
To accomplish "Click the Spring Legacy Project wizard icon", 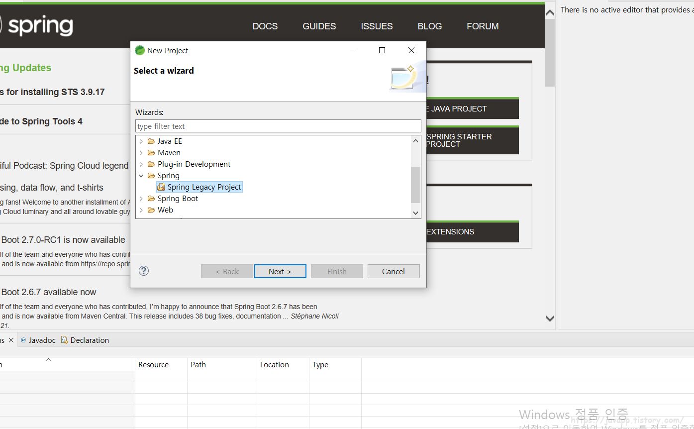I will [161, 187].
